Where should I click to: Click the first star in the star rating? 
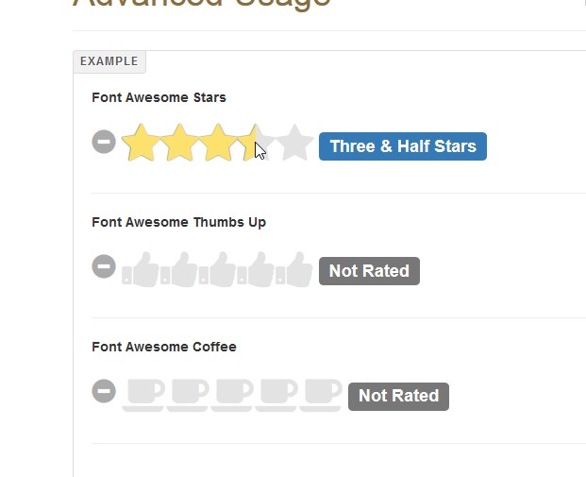[x=141, y=144]
